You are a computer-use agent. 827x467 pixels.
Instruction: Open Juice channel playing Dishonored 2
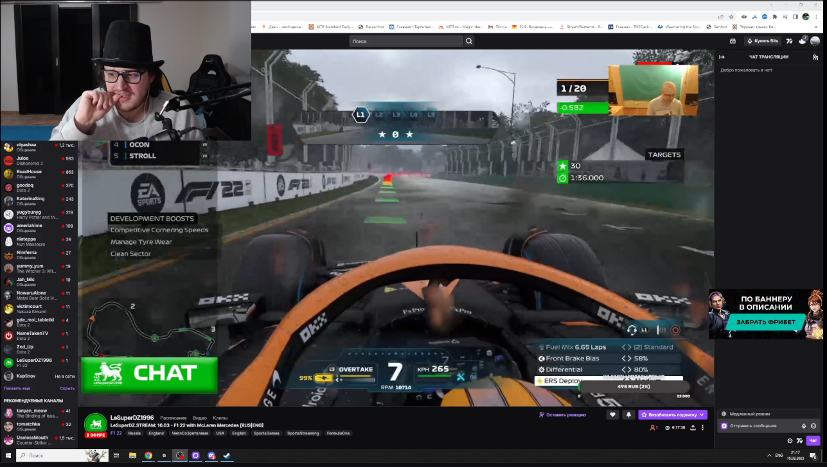click(39, 160)
